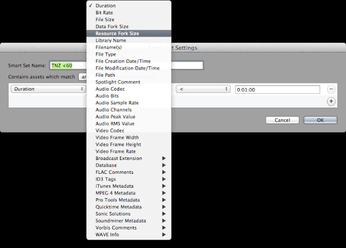The height and width of the screenshot is (248, 346).
Task: Choose Bit Rate in the menu
Action: tap(129, 12)
